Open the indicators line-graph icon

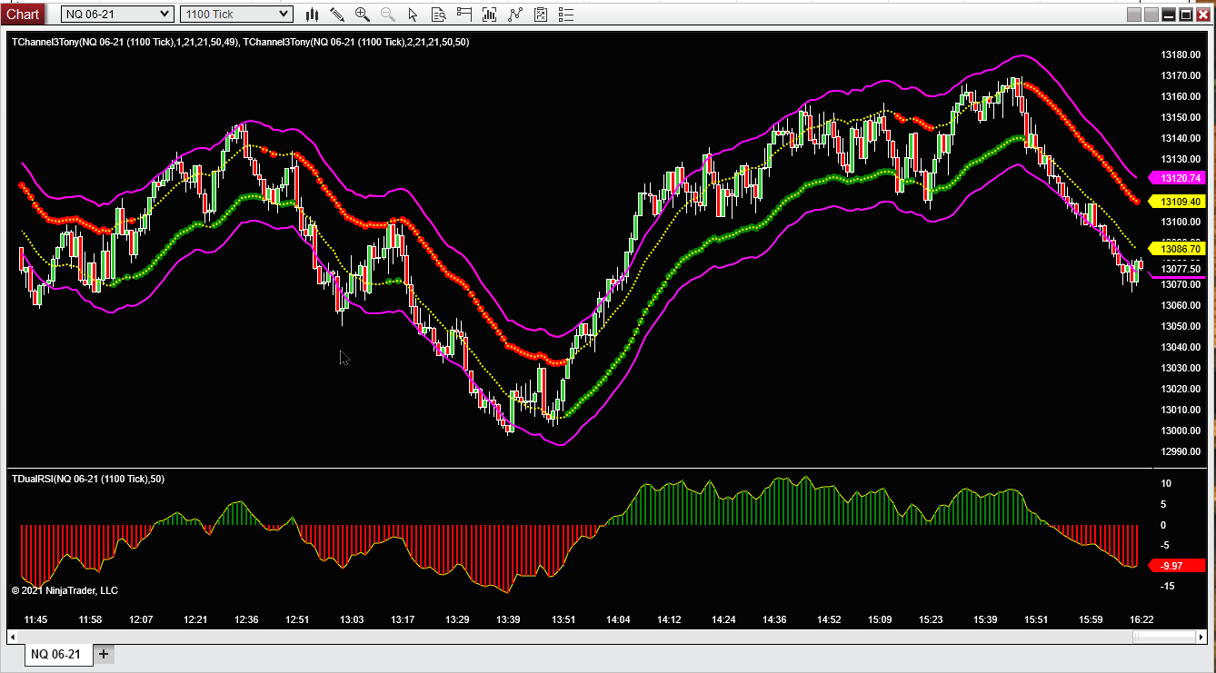click(x=515, y=14)
